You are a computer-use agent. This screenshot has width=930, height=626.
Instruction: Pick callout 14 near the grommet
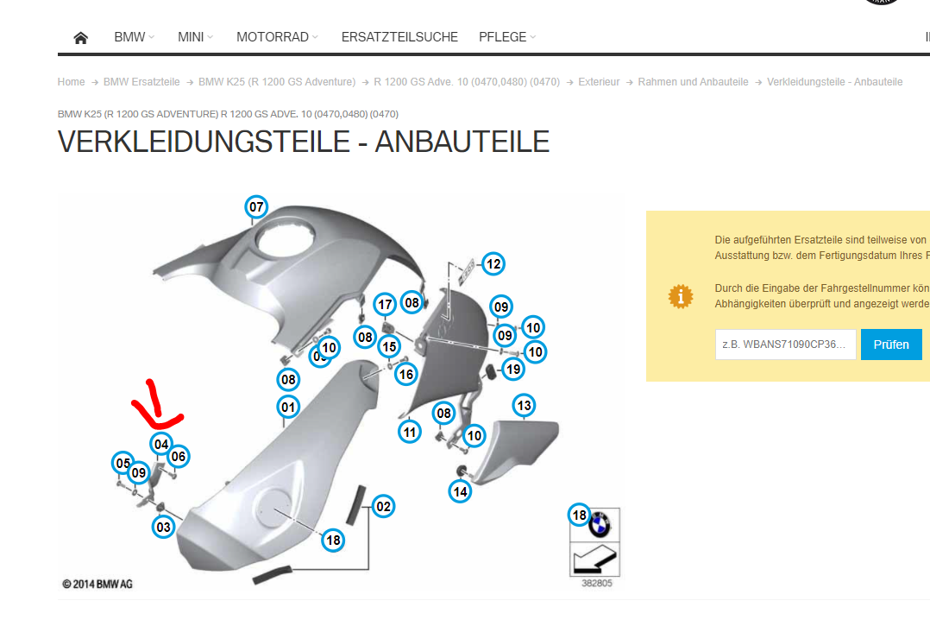pyautogui.click(x=461, y=492)
